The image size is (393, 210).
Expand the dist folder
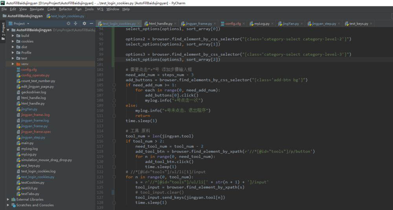click(x=13, y=47)
